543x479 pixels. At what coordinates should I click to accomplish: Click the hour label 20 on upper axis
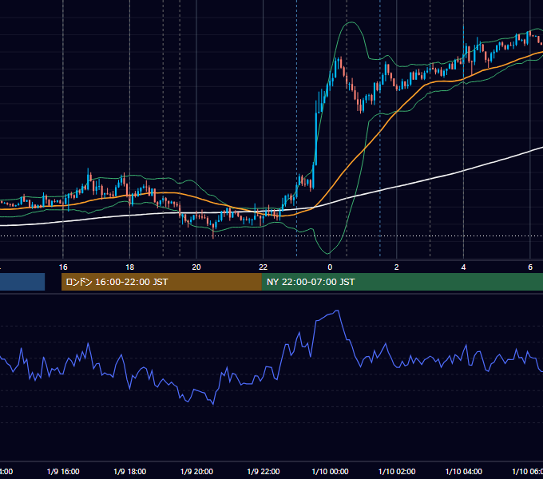coord(196,267)
